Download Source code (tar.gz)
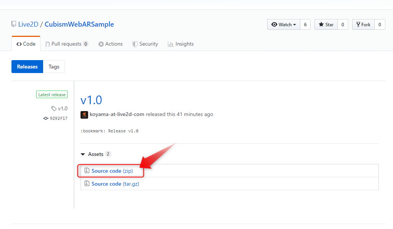This screenshot has width=393, height=229. click(115, 184)
